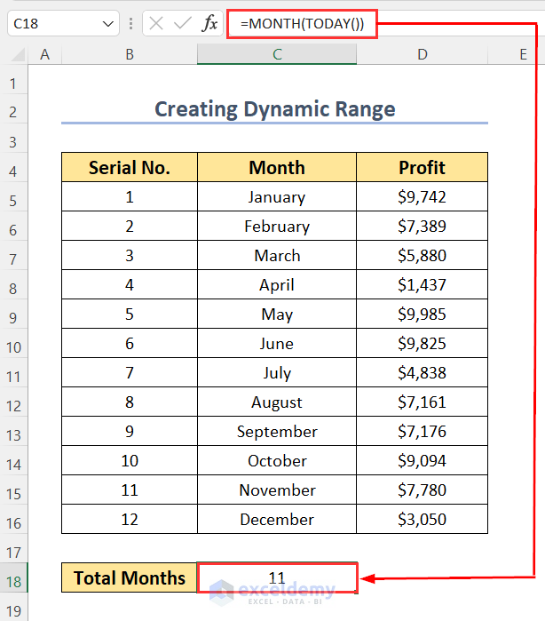The width and height of the screenshot is (545, 621).
Task: Click the Serial No. header cell
Action: (x=130, y=168)
